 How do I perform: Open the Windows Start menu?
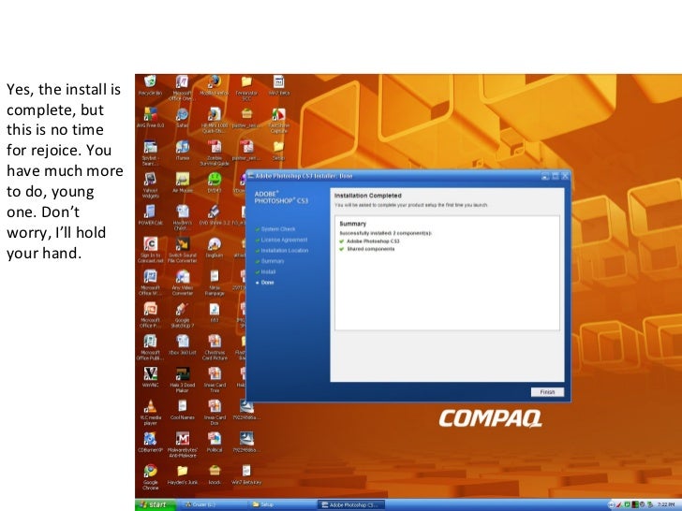(x=156, y=504)
